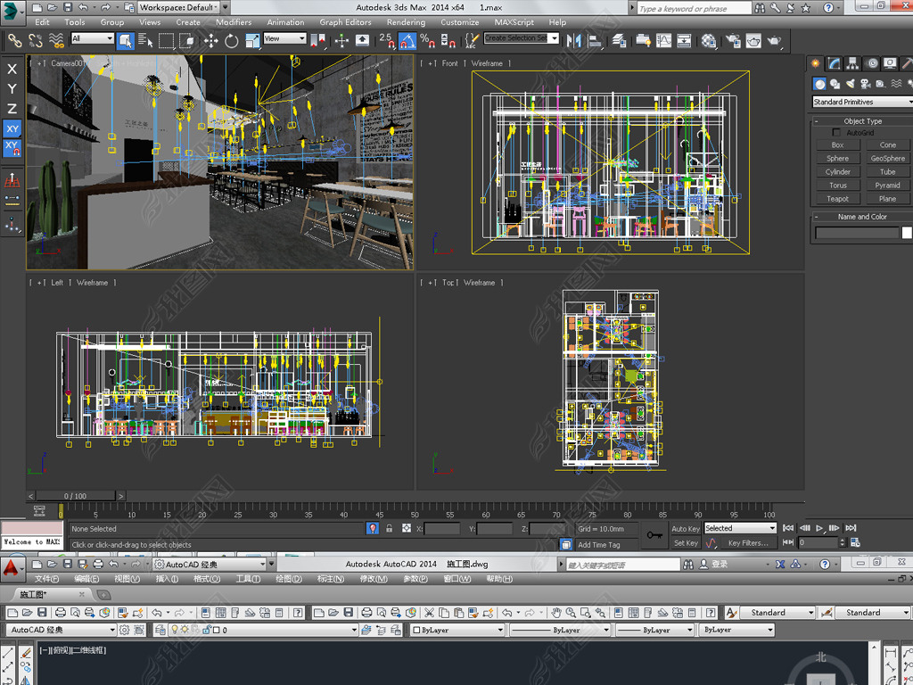
Task: Expand the Workspace Default dropdown
Action: [x=177, y=7]
